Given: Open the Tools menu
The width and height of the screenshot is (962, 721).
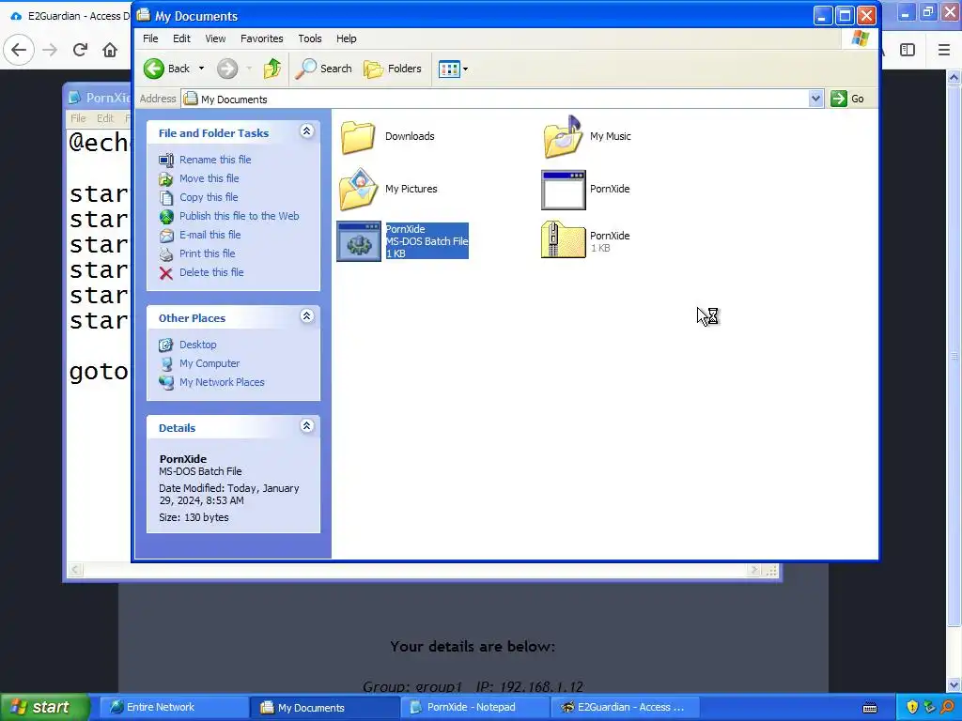Looking at the screenshot, I should click(310, 38).
